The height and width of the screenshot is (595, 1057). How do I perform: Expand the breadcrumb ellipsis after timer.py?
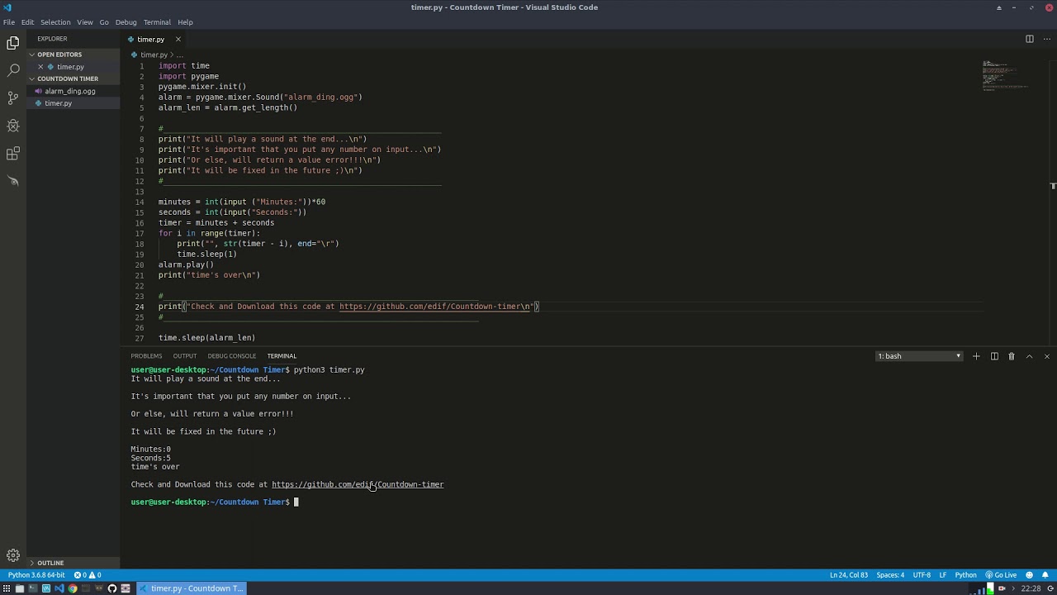click(179, 55)
